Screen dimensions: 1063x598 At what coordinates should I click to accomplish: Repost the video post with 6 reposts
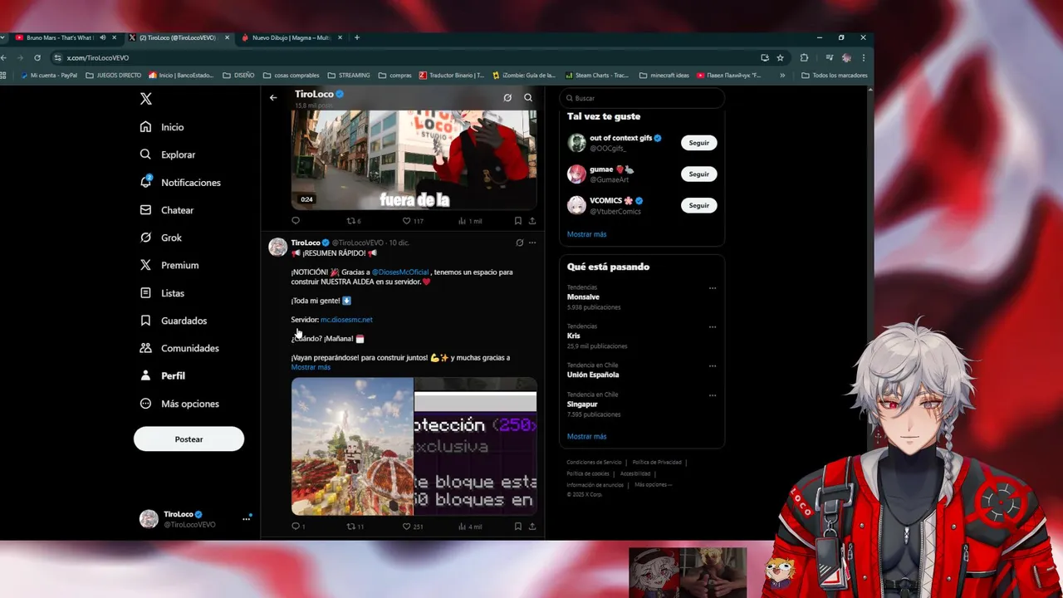(354, 221)
